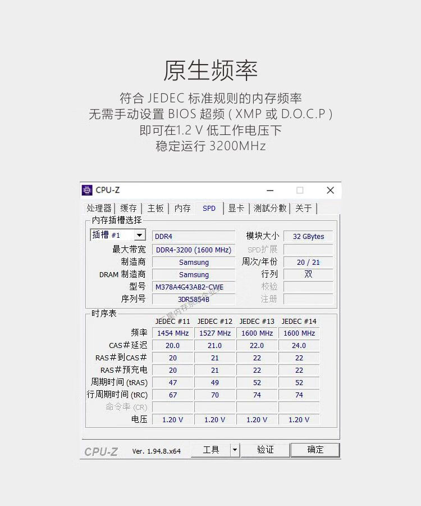Click the 1454 MHz frequency cell
The height and width of the screenshot is (506, 421).
coord(173,333)
